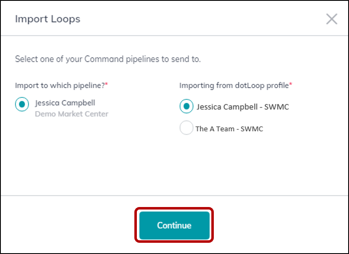349x254 pixels.
Task: Close the Import Loops dialog with the X
Action: (x=332, y=19)
